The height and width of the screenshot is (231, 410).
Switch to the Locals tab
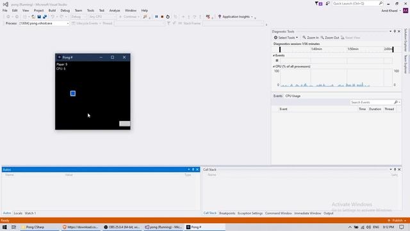click(18, 213)
